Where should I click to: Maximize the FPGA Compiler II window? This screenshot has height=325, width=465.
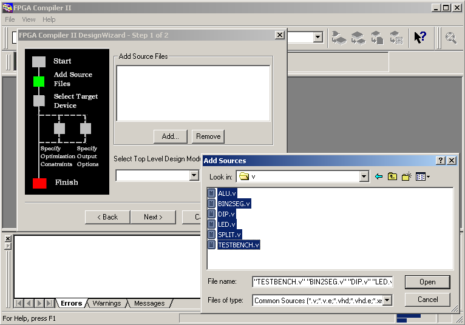pyautogui.click(x=446, y=8)
